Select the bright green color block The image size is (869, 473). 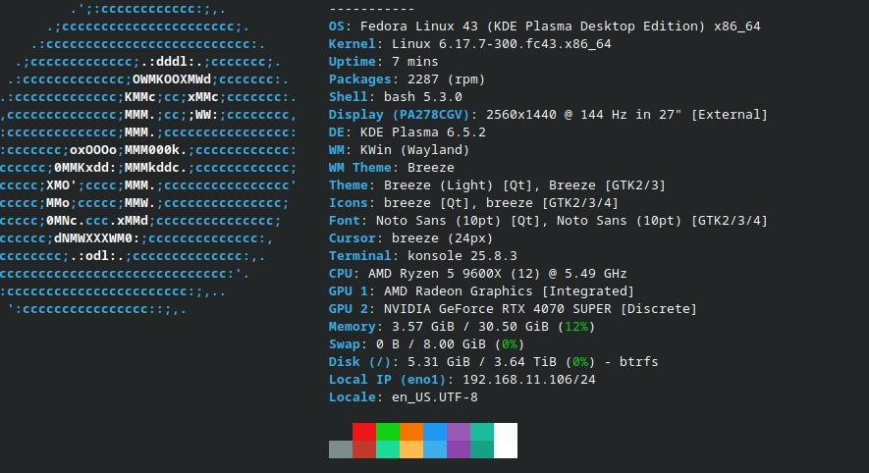click(x=388, y=432)
